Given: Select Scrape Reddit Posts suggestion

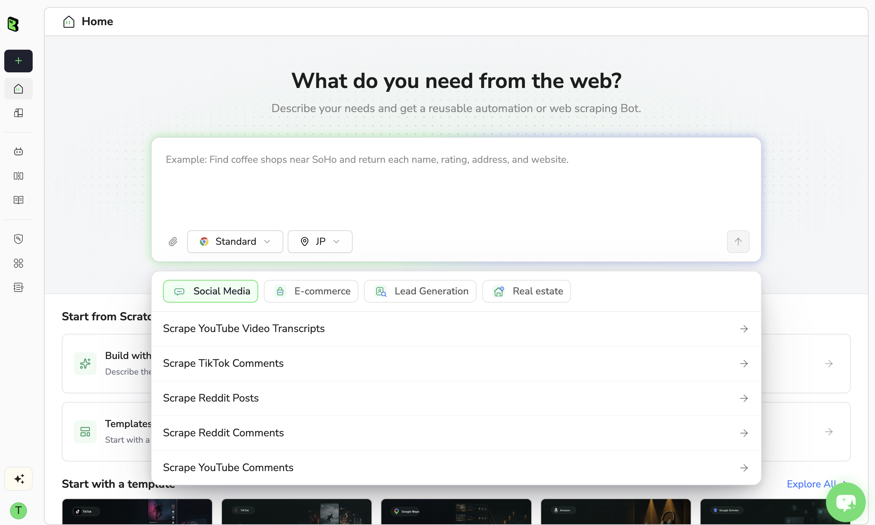Looking at the screenshot, I should pyautogui.click(x=456, y=398).
